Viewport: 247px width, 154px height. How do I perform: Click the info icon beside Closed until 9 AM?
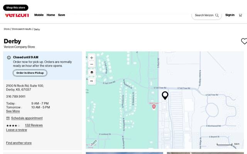(x=9, y=57)
